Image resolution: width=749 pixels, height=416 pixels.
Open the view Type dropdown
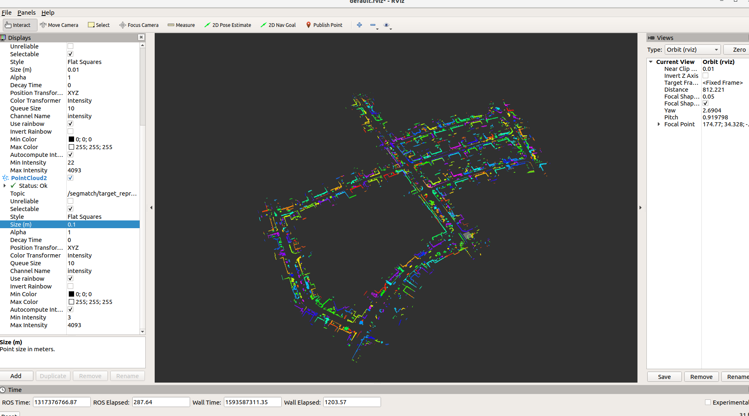692,50
